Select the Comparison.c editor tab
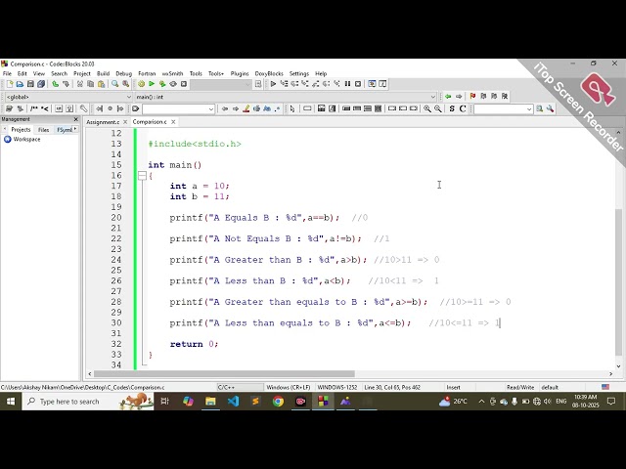The height and width of the screenshot is (469, 626). 150,122
